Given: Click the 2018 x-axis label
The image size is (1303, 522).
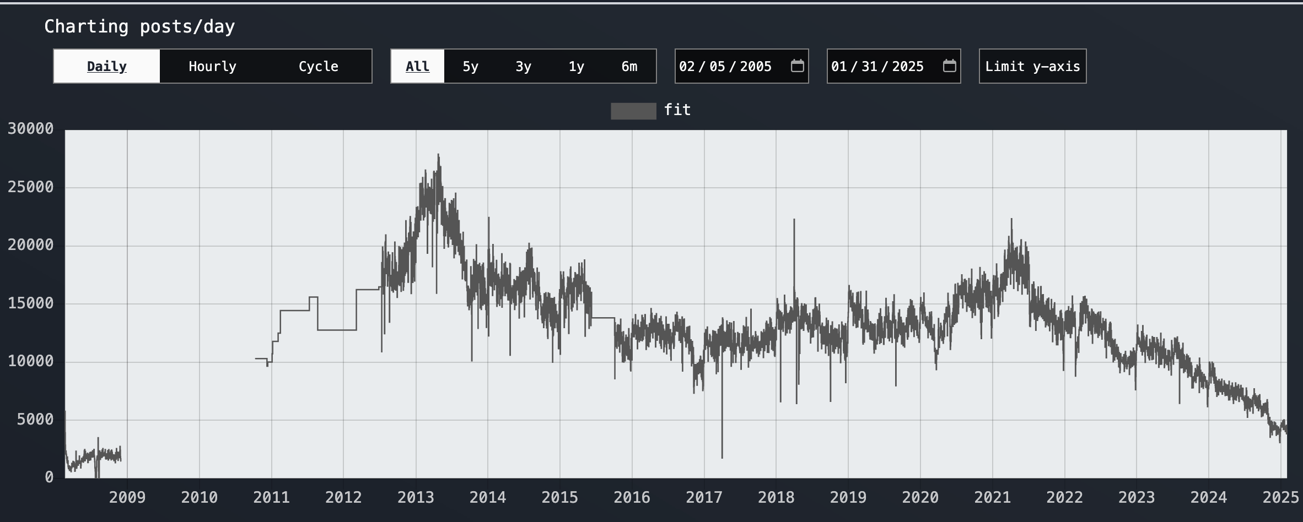Looking at the screenshot, I should [776, 498].
